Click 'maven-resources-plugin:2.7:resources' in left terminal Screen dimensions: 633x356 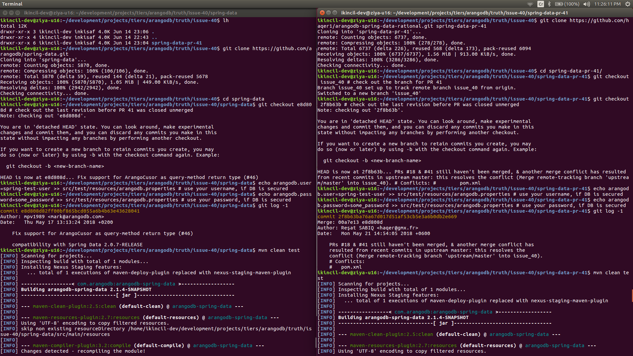point(86,317)
